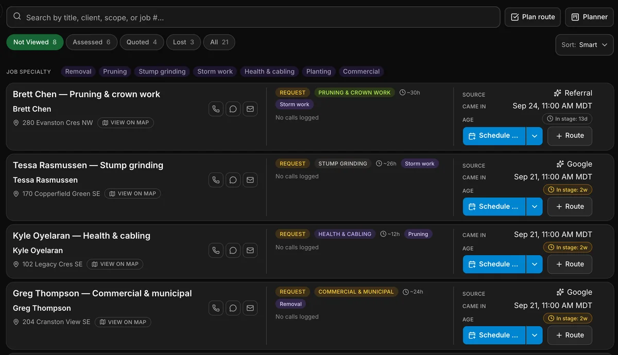Schedule Kyle Oyelaran's health & cabling job

tap(494, 264)
